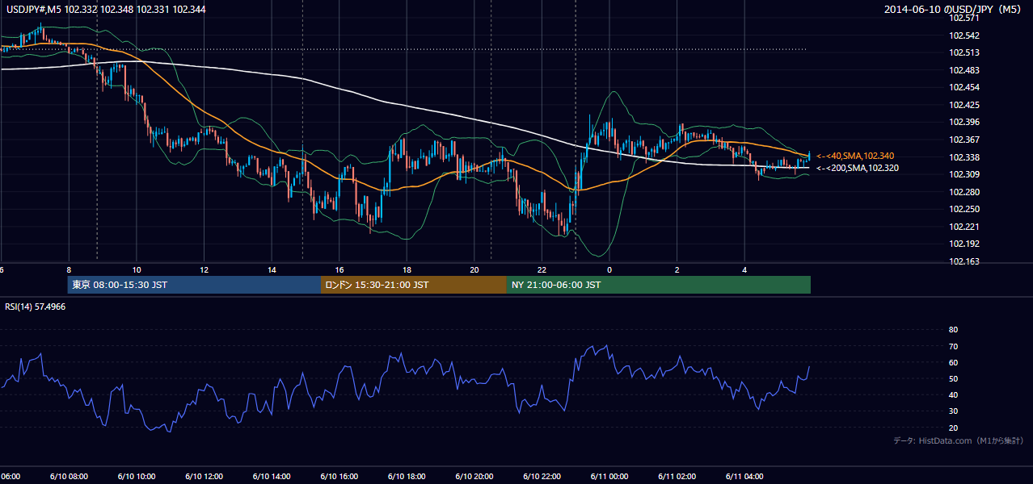
Task: Click the RSI 80 level label
Action: point(953,330)
